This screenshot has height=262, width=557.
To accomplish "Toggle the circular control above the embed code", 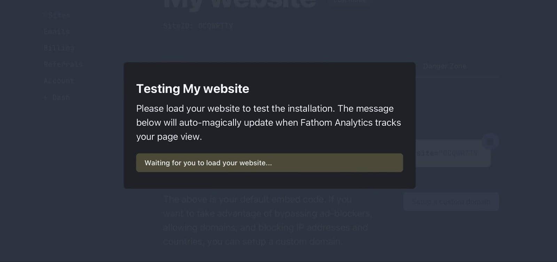I will point(490,141).
